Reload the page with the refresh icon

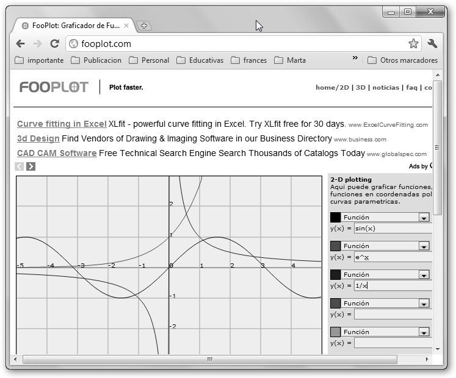click(x=54, y=44)
